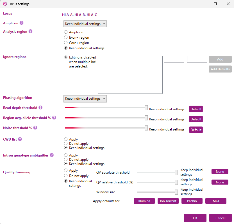234x224 pixels.
Task: Click the help icon next to Amplicon
Action: click(21, 23)
